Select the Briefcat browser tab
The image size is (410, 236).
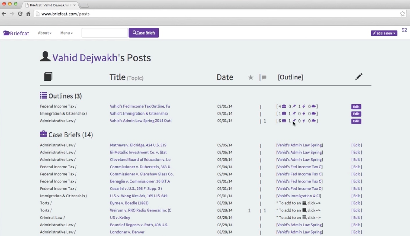click(49, 5)
